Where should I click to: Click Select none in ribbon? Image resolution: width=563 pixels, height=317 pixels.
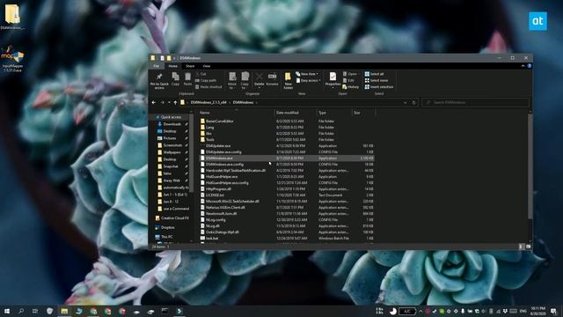[376, 80]
